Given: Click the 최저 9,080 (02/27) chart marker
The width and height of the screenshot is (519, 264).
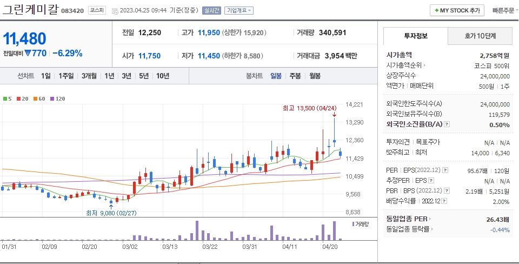Looking at the screenshot, I should (111, 213).
